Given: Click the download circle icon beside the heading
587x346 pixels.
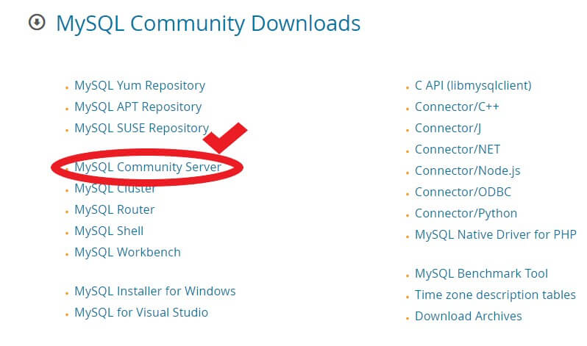Looking at the screenshot, I should pyautogui.click(x=37, y=23).
